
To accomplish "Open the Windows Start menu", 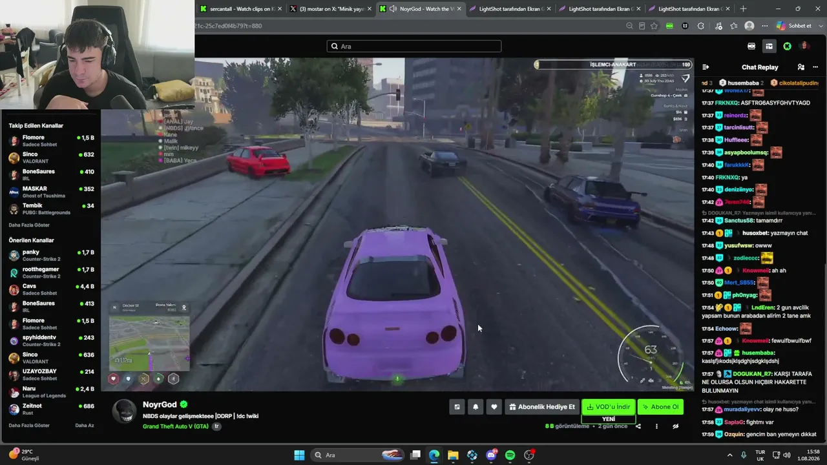I will (299, 455).
